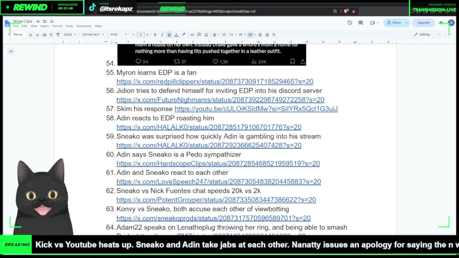This screenshot has height=258, width=459.
Task: Toggle the numbered list
Action: click(250, 35)
